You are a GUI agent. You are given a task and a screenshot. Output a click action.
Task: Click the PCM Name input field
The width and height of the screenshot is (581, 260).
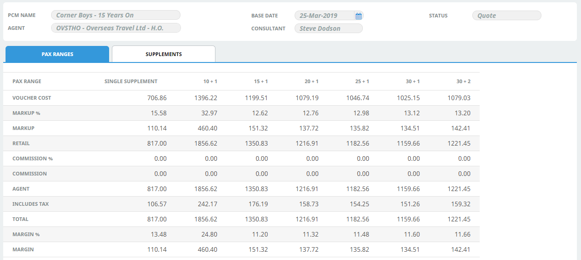pos(116,15)
